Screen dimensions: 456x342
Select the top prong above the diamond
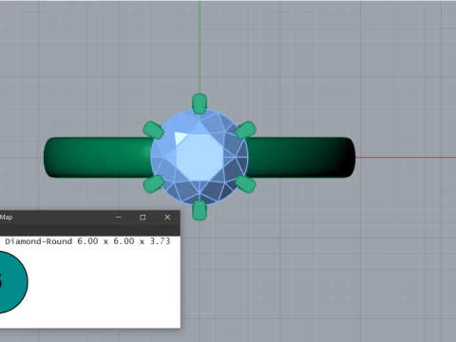pos(199,104)
